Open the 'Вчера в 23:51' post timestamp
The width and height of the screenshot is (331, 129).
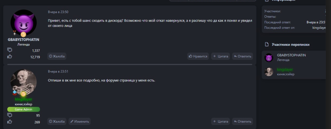pyautogui.click(x=58, y=71)
